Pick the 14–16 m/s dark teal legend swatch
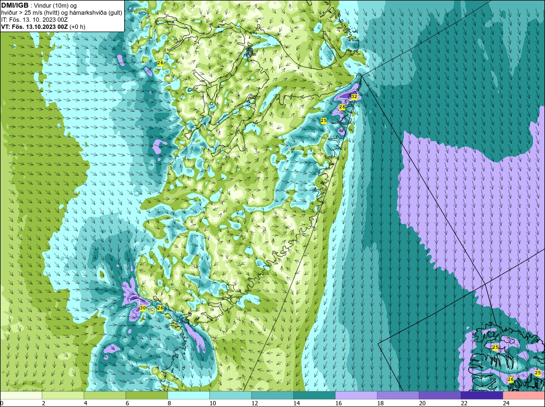The height and width of the screenshot is (407, 545). 314,396
